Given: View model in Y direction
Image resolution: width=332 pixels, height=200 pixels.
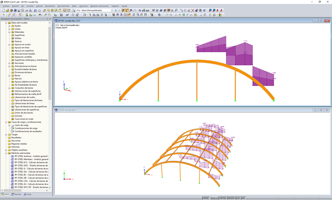Looking at the screenshot, I should tap(138, 15).
